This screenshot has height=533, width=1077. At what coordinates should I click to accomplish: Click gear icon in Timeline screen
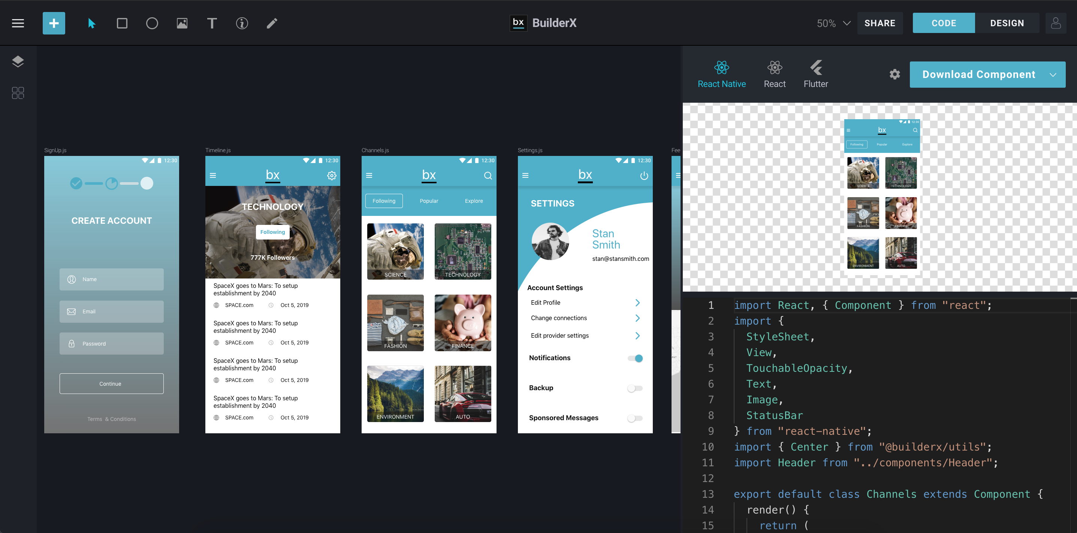coord(332,175)
